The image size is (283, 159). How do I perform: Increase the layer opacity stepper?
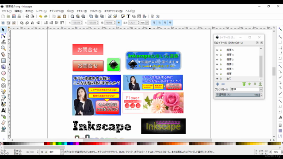262,94
